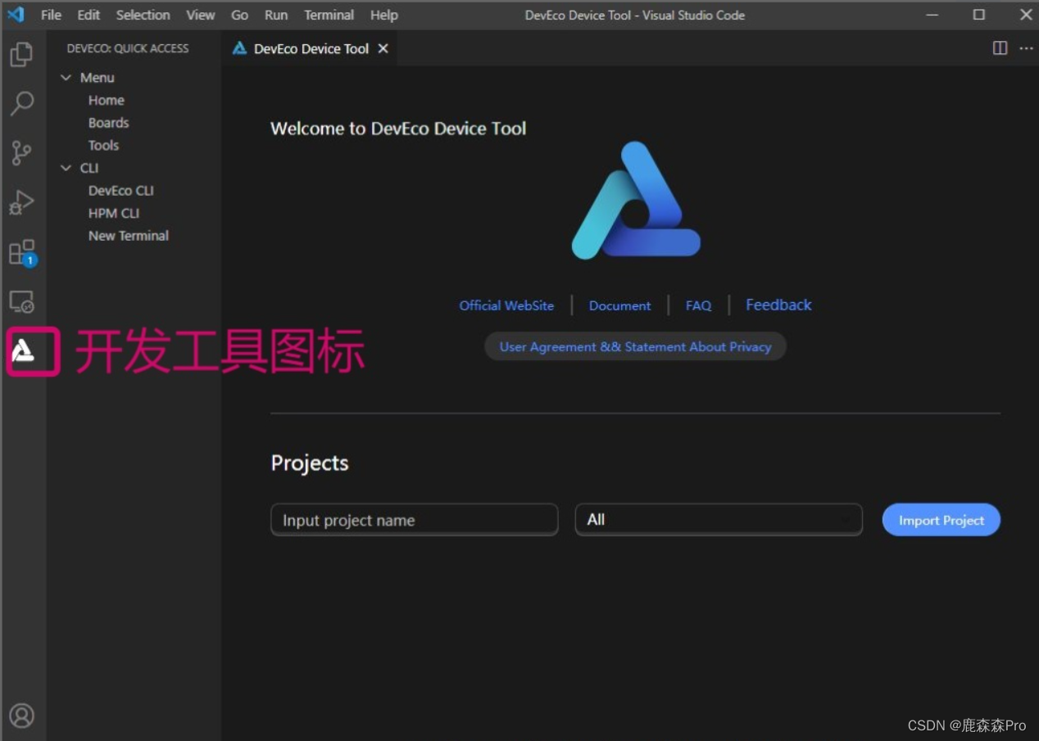Open the Search view icon
This screenshot has height=741, width=1039.
coord(21,103)
